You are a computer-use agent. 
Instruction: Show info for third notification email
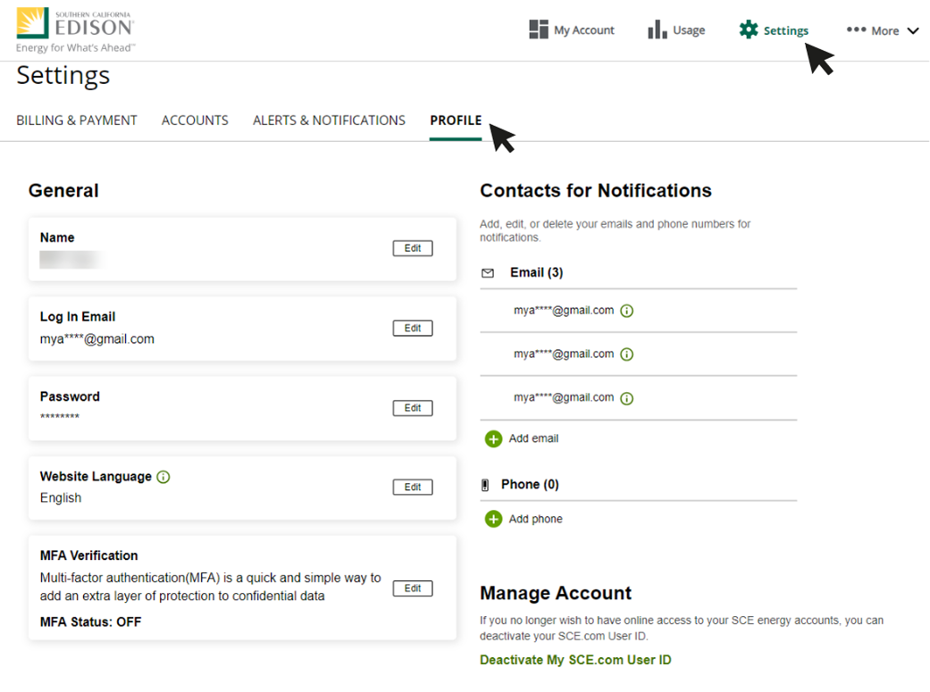(626, 398)
